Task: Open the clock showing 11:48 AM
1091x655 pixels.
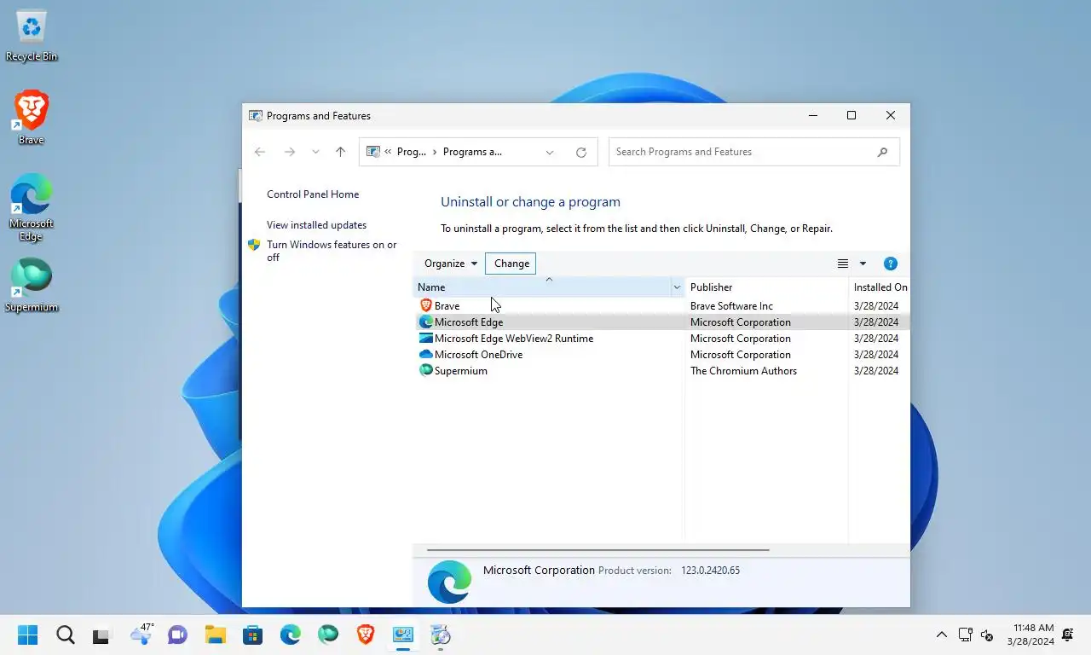Action: (1030, 635)
